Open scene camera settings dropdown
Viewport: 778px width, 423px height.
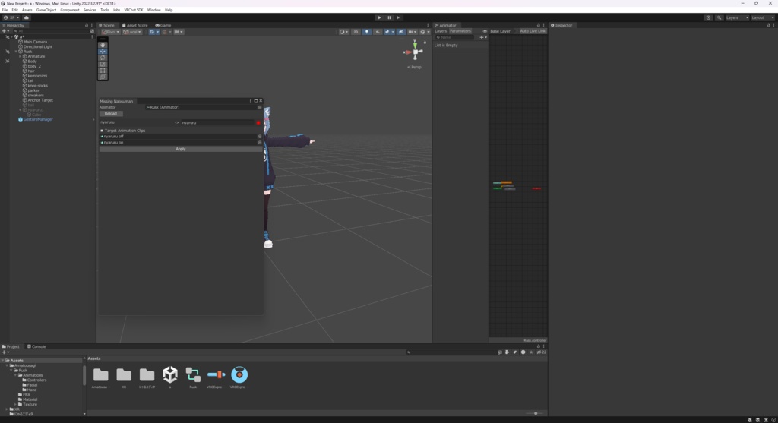point(413,32)
